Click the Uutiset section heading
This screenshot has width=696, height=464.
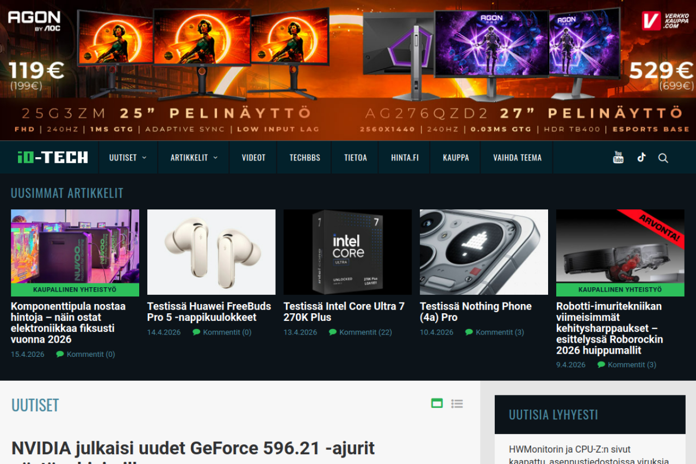click(x=35, y=405)
